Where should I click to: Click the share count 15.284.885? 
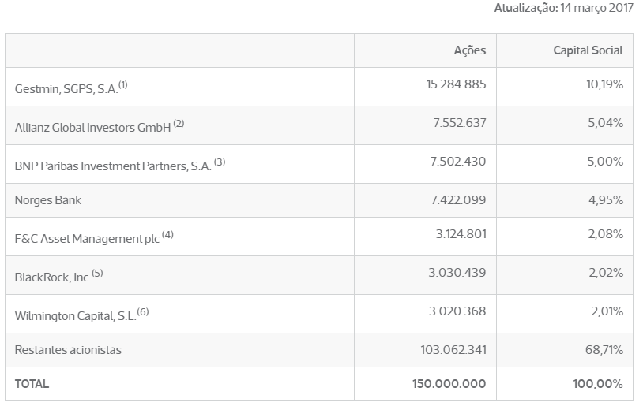pos(456,84)
